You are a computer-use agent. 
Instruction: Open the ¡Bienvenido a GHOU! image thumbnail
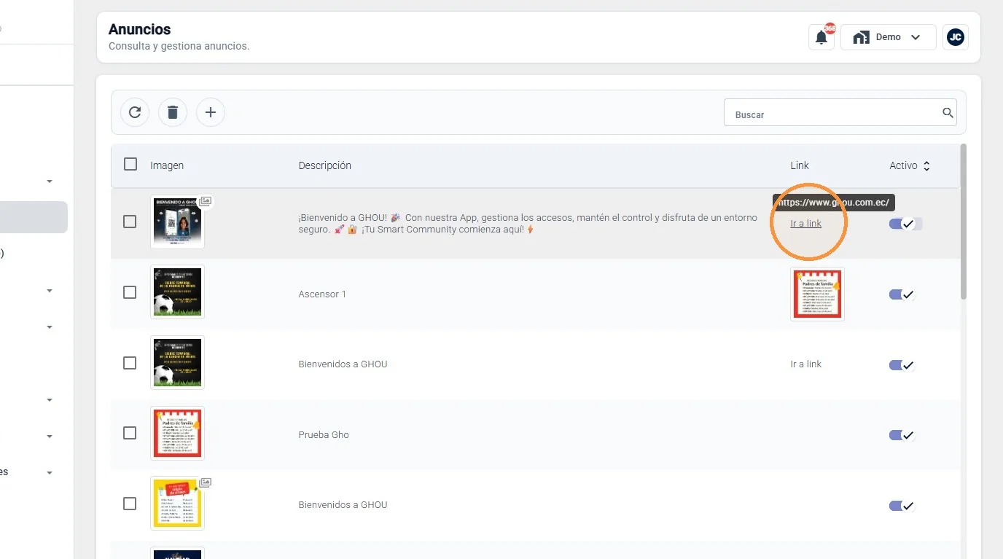click(178, 222)
